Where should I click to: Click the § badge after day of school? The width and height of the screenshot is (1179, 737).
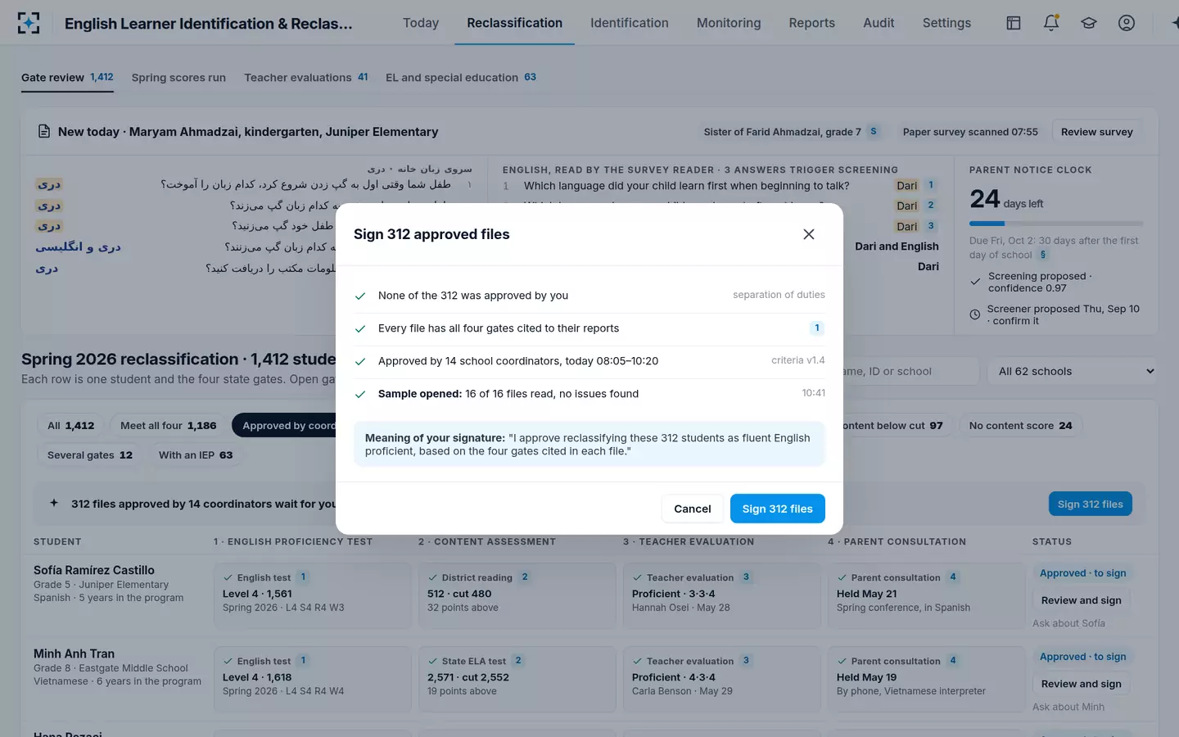pyautogui.click(x=1043, y=255)
